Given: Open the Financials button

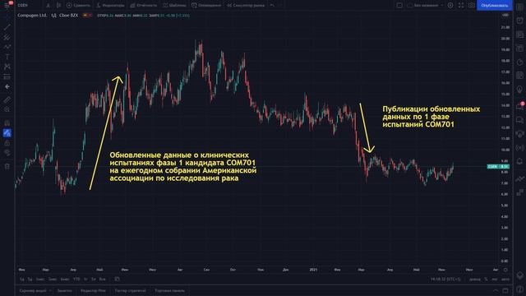Looking at the screenshot, I should tap(143, 5).
